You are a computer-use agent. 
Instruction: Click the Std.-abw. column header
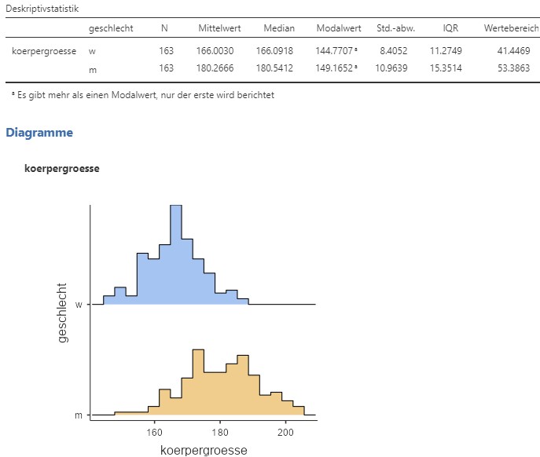pyautogui.click(x=395, y=28)
